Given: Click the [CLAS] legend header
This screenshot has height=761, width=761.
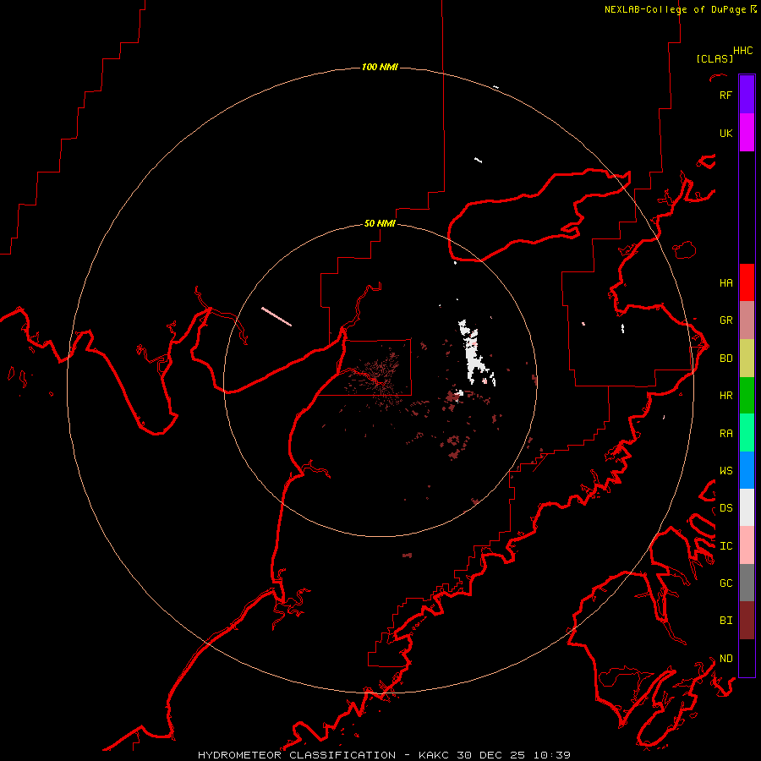Looking at the screenshot, I should [714, 58].
